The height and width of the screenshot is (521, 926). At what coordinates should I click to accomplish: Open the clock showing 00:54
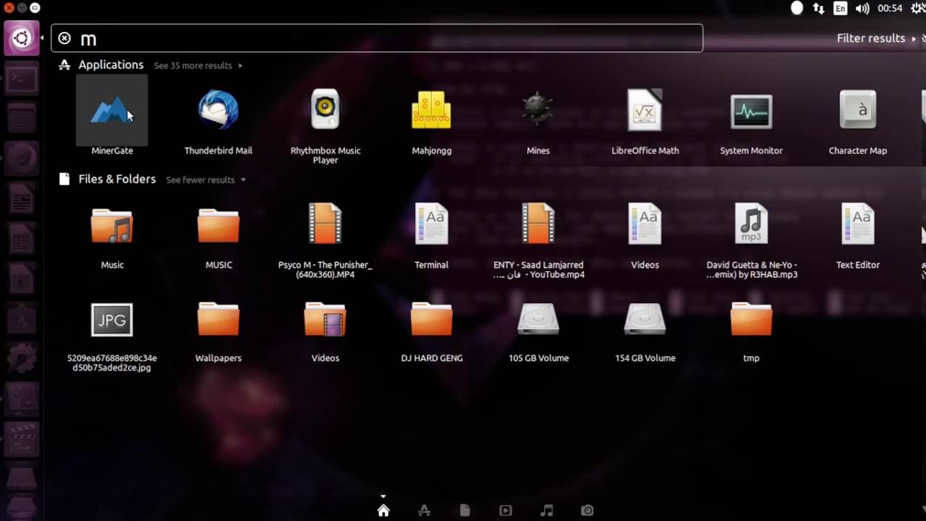pyautogui.click(x=890, y=9)
